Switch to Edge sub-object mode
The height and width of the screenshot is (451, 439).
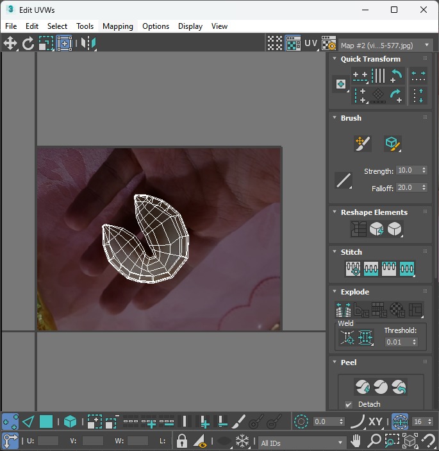pyautogui.click(x=28, y=421)
